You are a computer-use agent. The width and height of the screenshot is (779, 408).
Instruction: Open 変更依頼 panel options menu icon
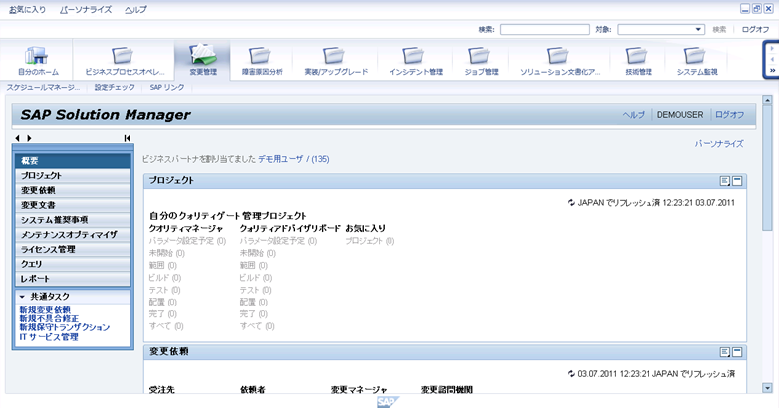tap(725, 352)
